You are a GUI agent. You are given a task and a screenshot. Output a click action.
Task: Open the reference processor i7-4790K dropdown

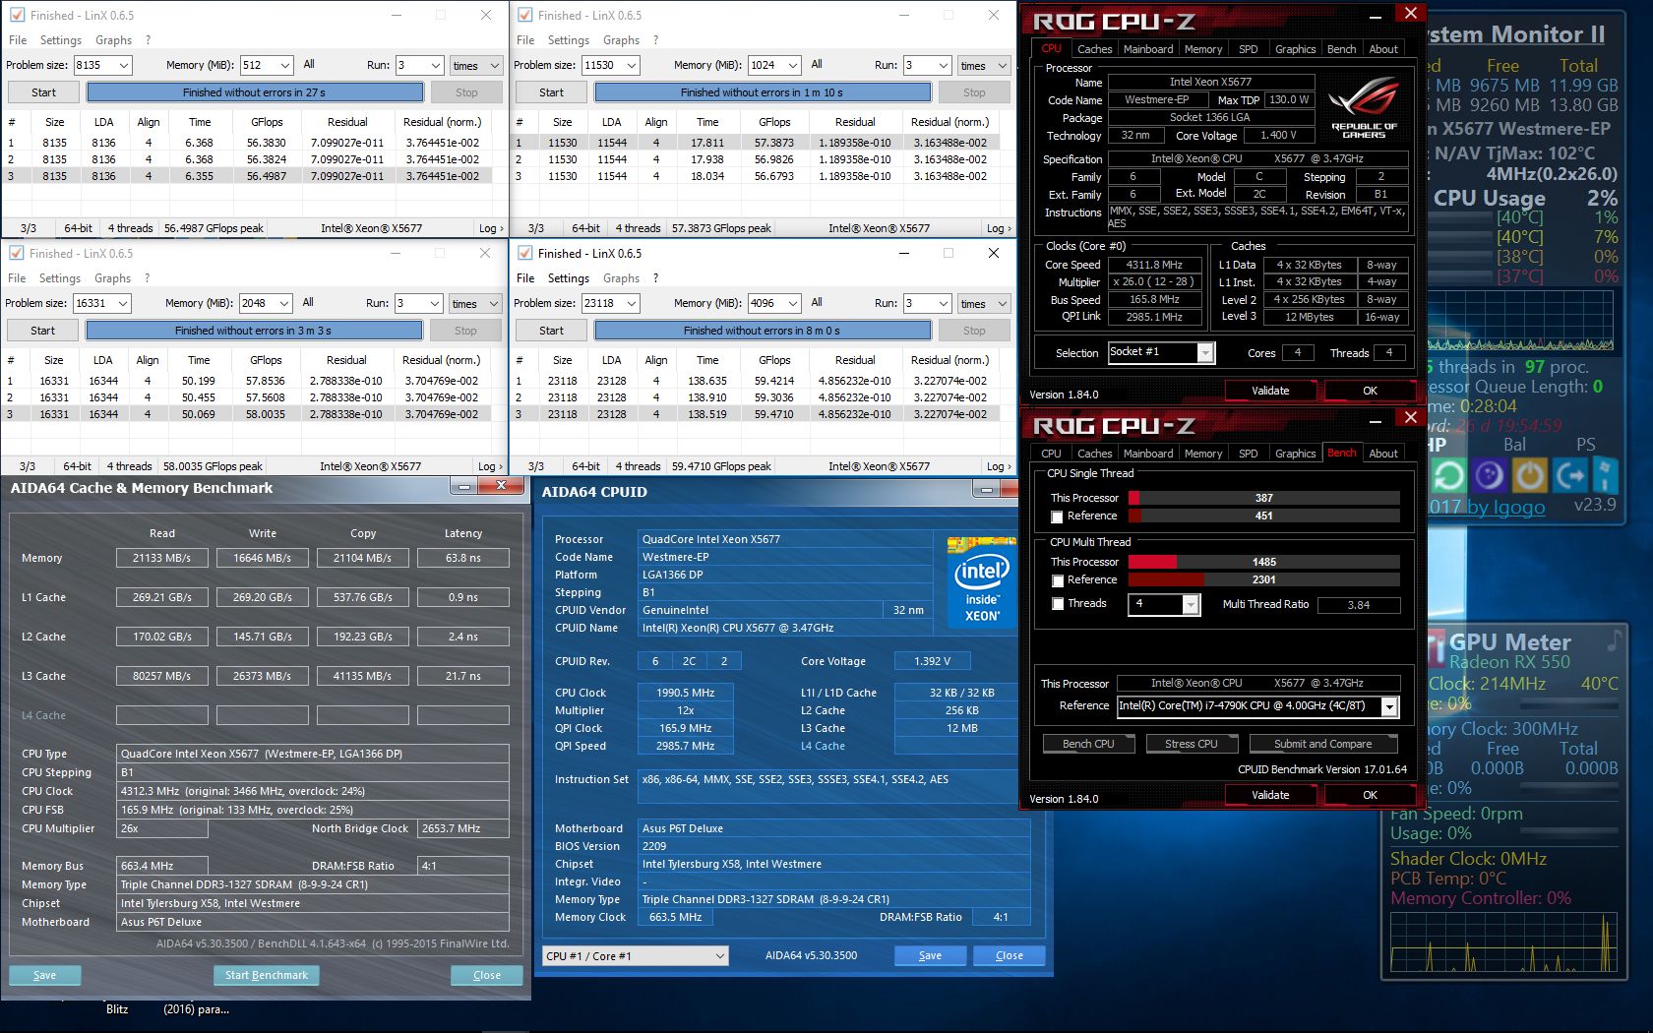coord(1389,706)
